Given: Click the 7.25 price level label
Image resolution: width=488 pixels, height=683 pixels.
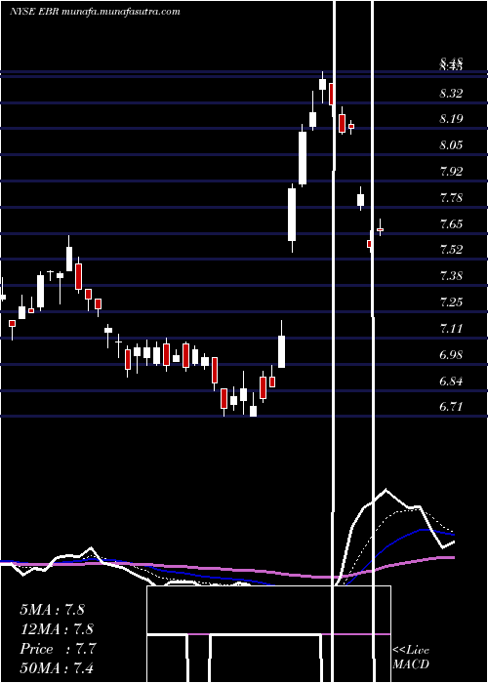Looking at the screenshot, I should click(x=451, y=302).
